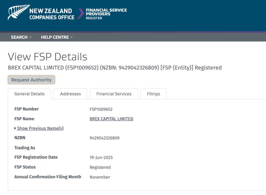
Task: Expand the Show Previous Name(s) triangle
Action: coord(15,128)
